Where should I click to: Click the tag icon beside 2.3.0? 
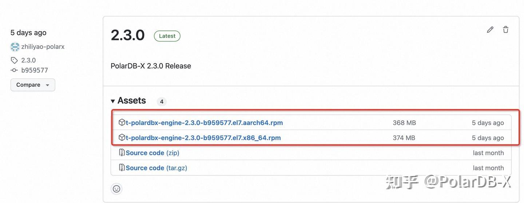(14, 60)
